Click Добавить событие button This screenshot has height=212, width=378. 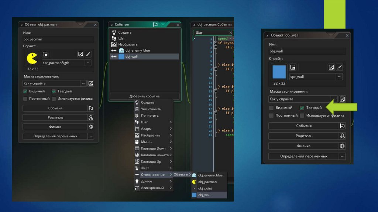[x=144, y=96]
